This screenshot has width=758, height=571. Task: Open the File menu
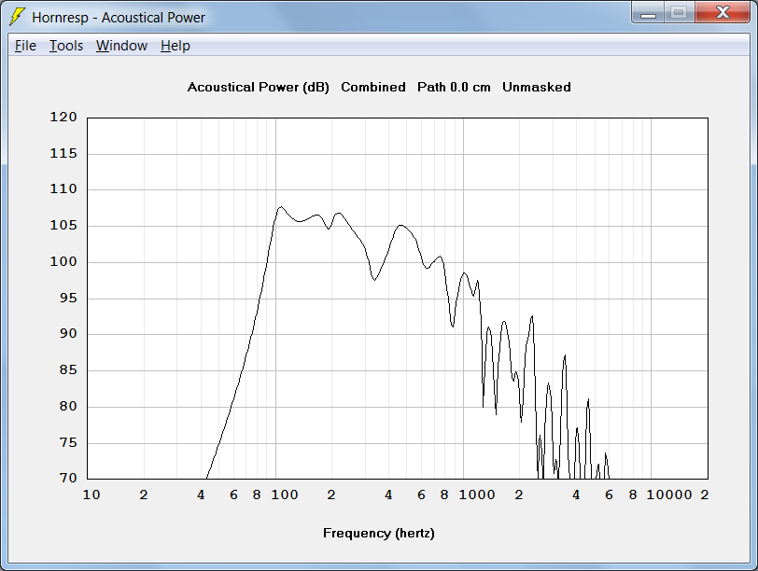click(25, 46)
